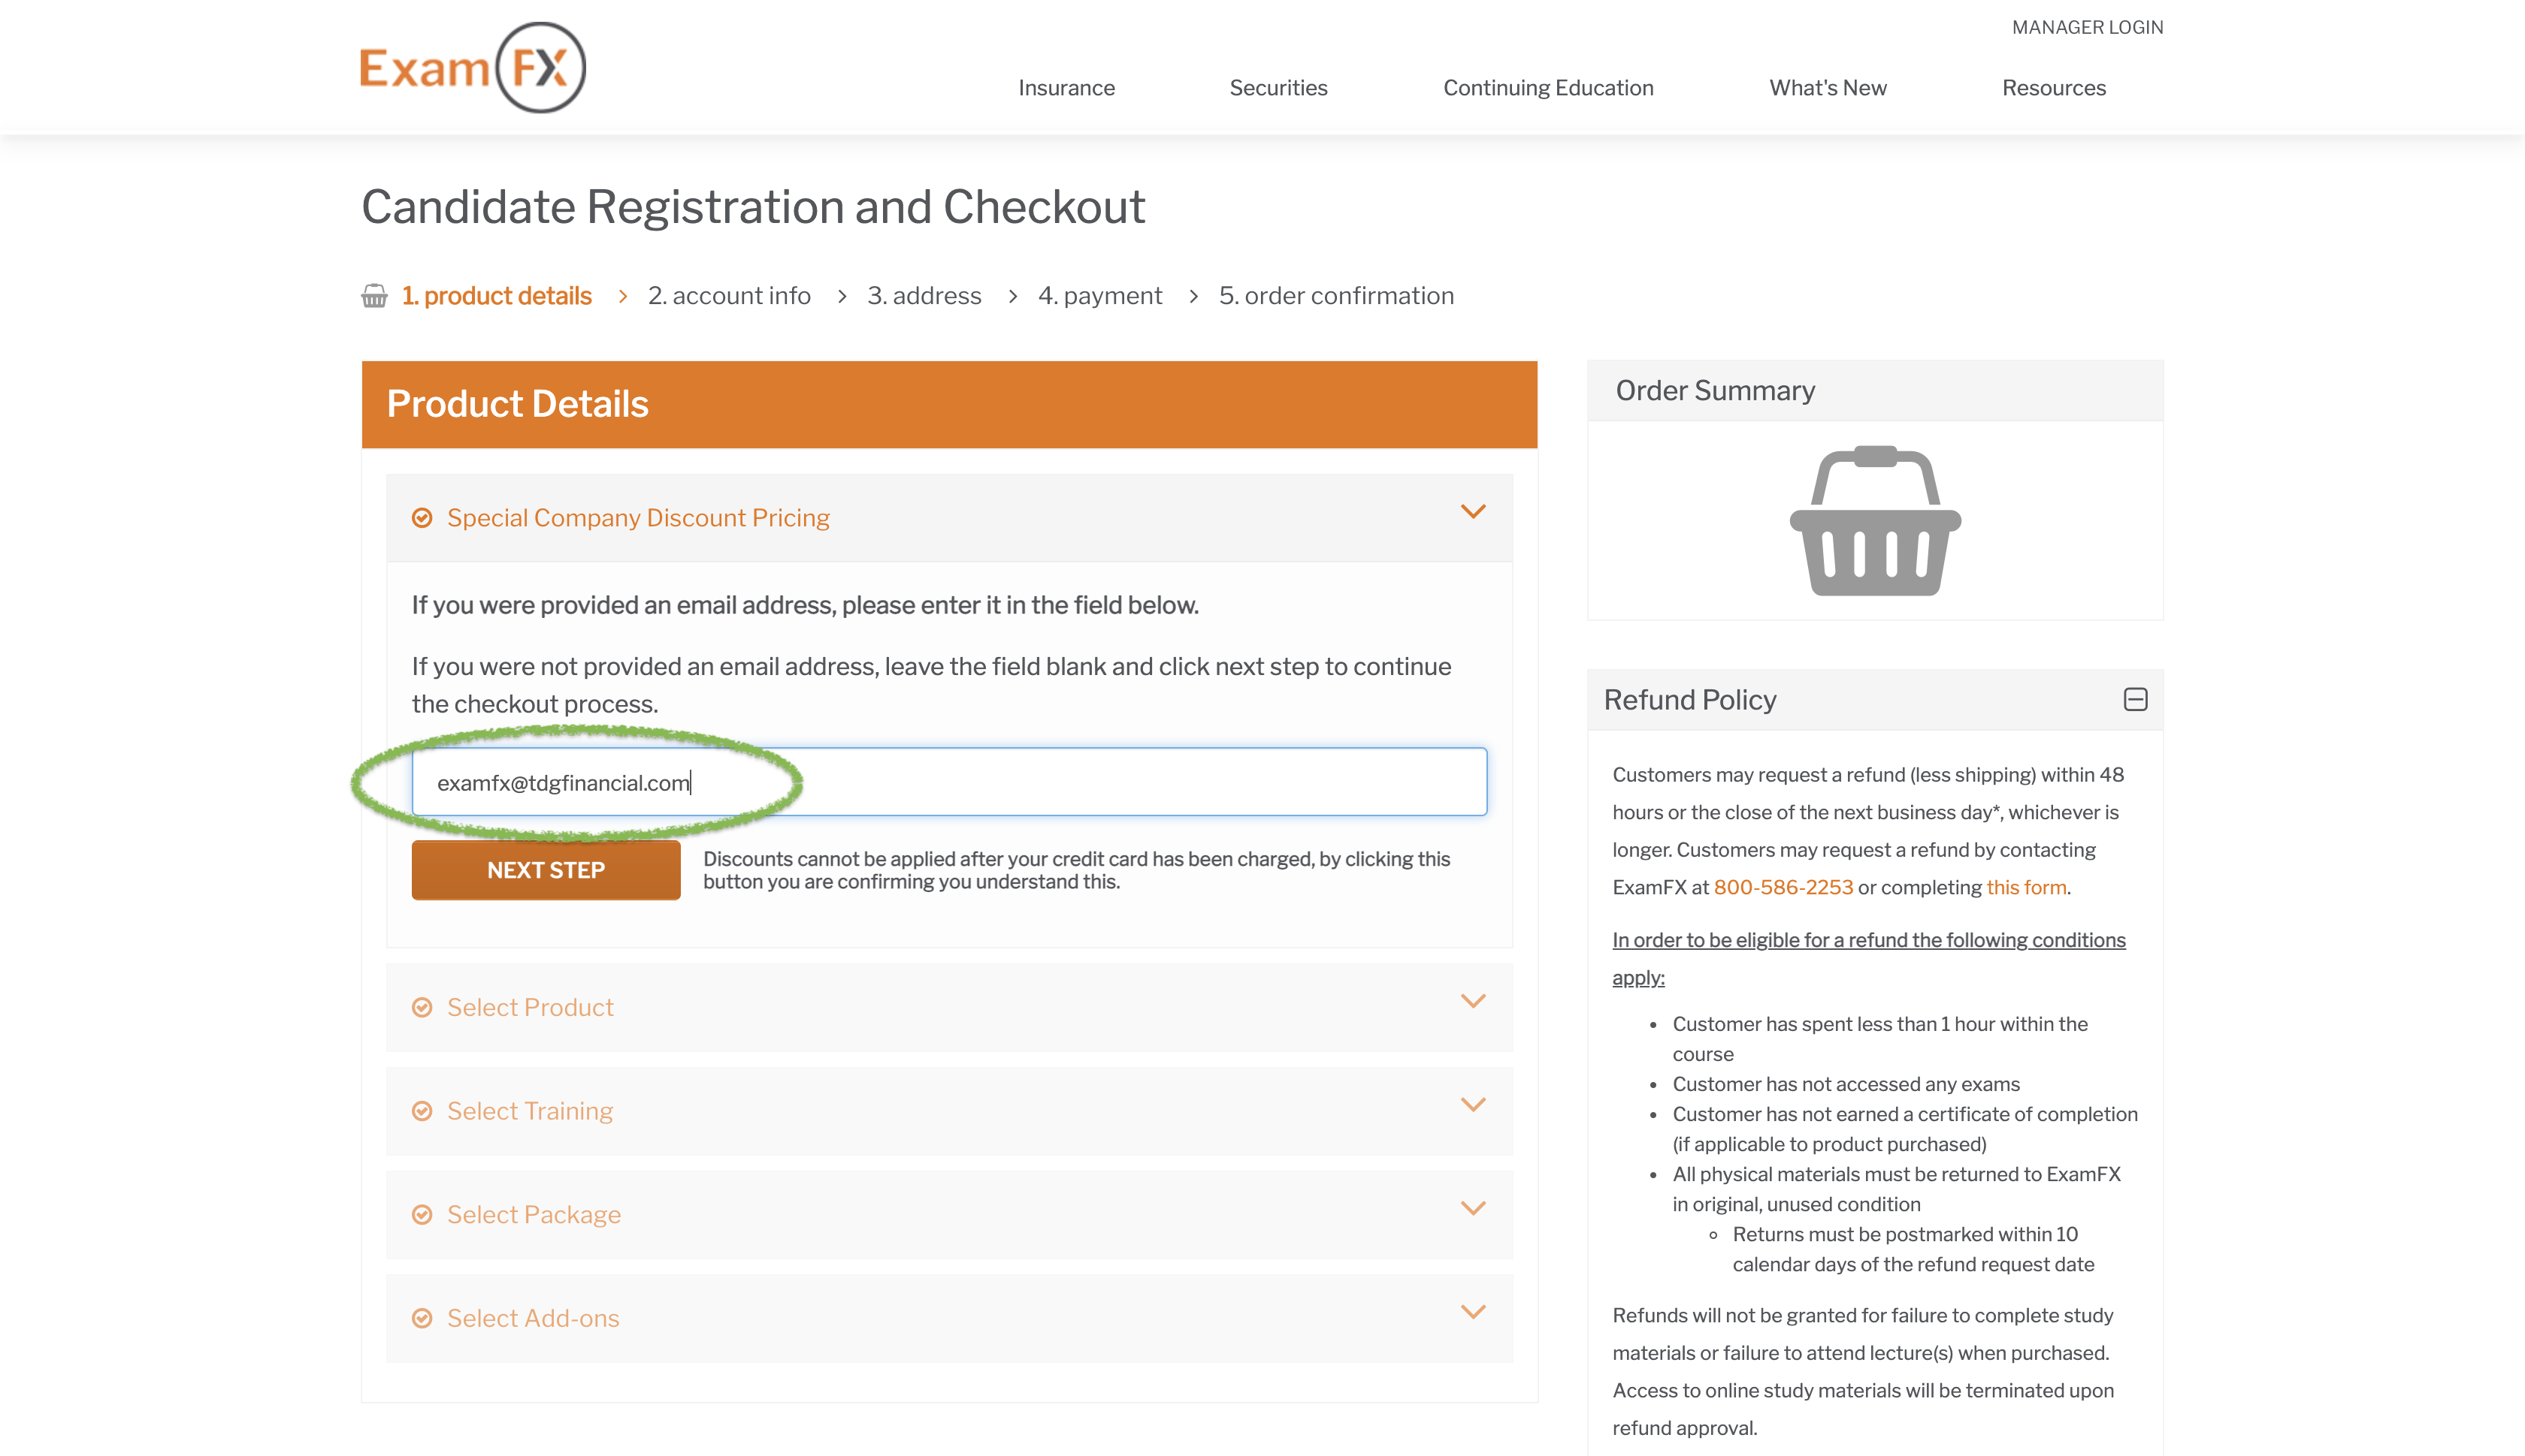Viewport: 2525px width, 1456px height.
Task: Click check icon beside Select Add-ons
Action: pos(422,1318)
